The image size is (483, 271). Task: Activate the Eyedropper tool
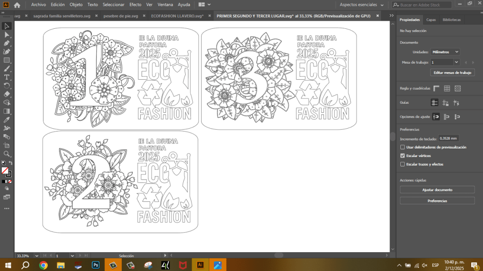[x=7, y=120]
